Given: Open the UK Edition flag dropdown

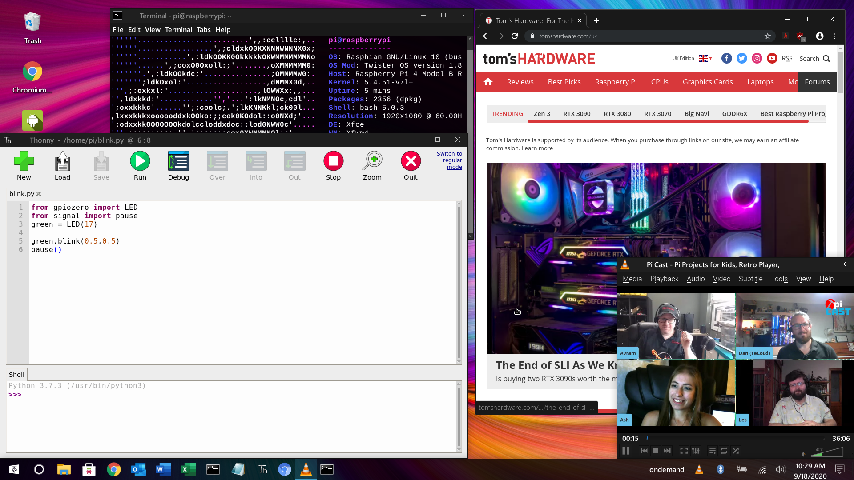Looking at the screenshot, I should pos(705,58).
